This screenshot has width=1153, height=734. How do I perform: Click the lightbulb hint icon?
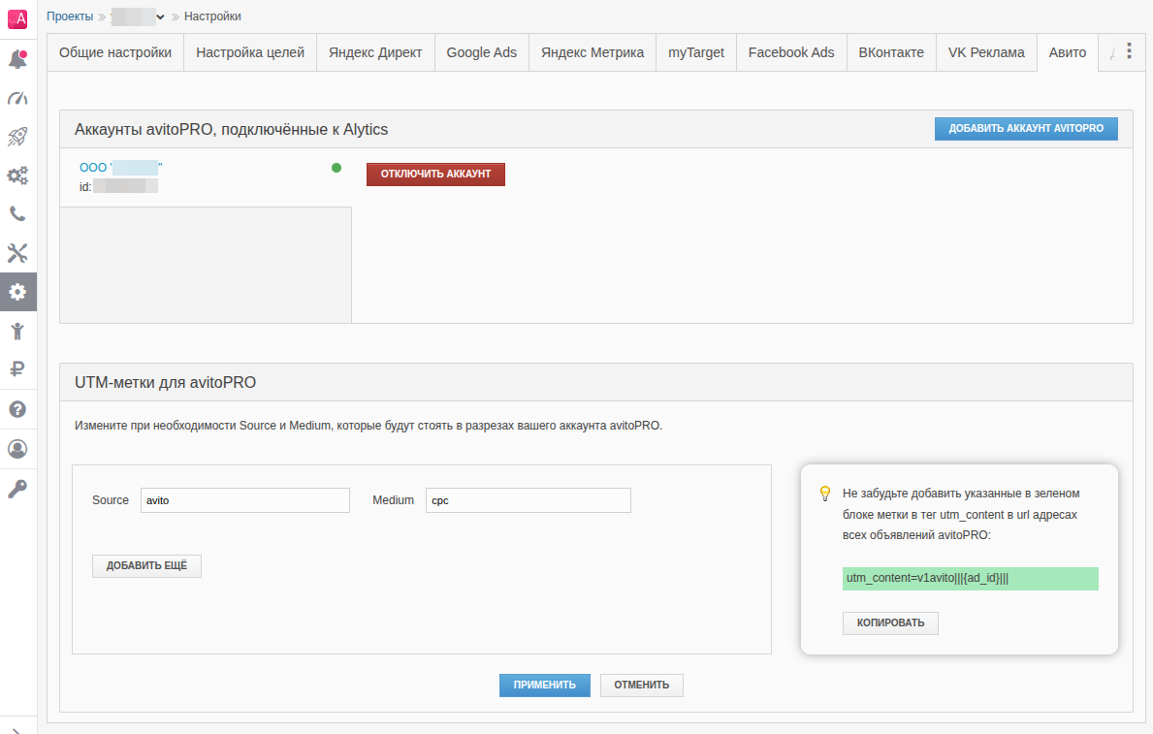tap(825, 494)
